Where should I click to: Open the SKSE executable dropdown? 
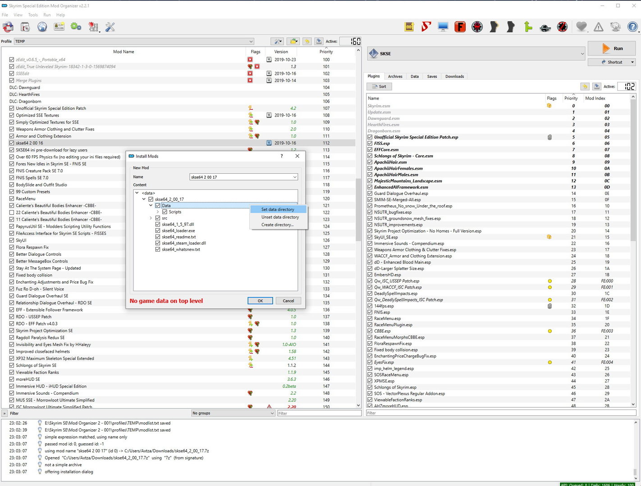pos(476,54)
